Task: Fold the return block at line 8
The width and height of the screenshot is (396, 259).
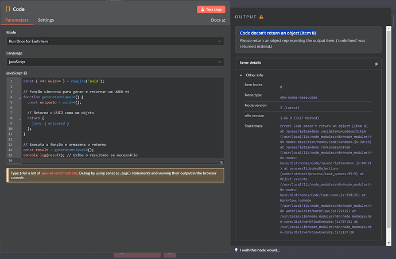Action: (20, 119)
